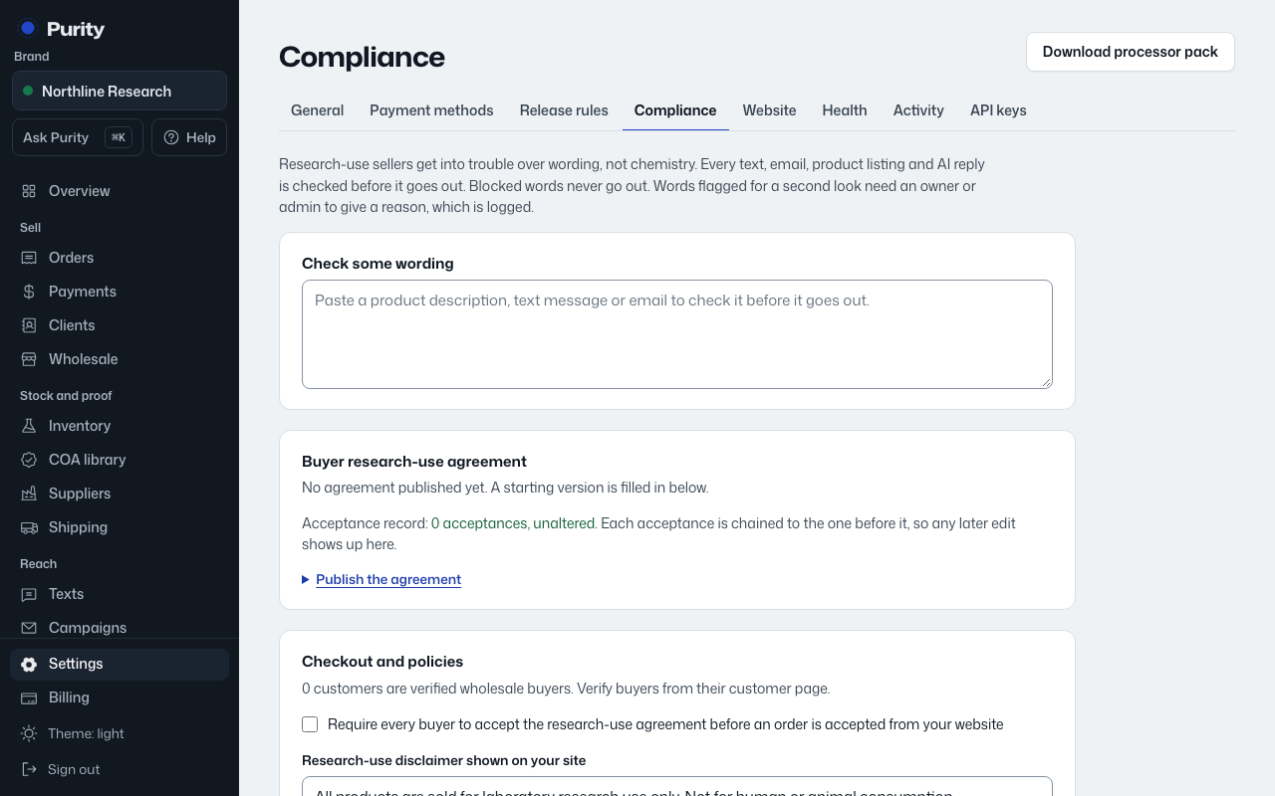Click the research-use disclaimer input field

tap(677, 787)
